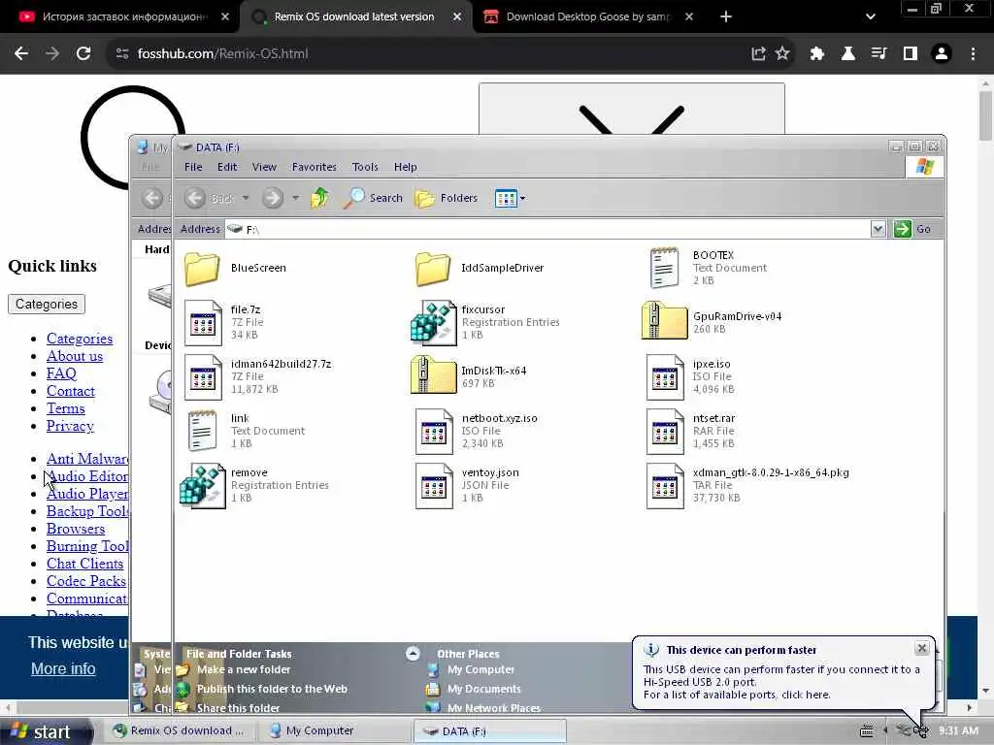Select the BOOTEX text document icon
Screen dimensions: 994x745
tap(664, 268)
